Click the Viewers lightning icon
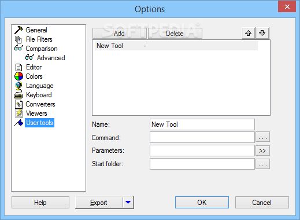The height and width of the screenshot is (220, 300). click(x=19, y=113)
